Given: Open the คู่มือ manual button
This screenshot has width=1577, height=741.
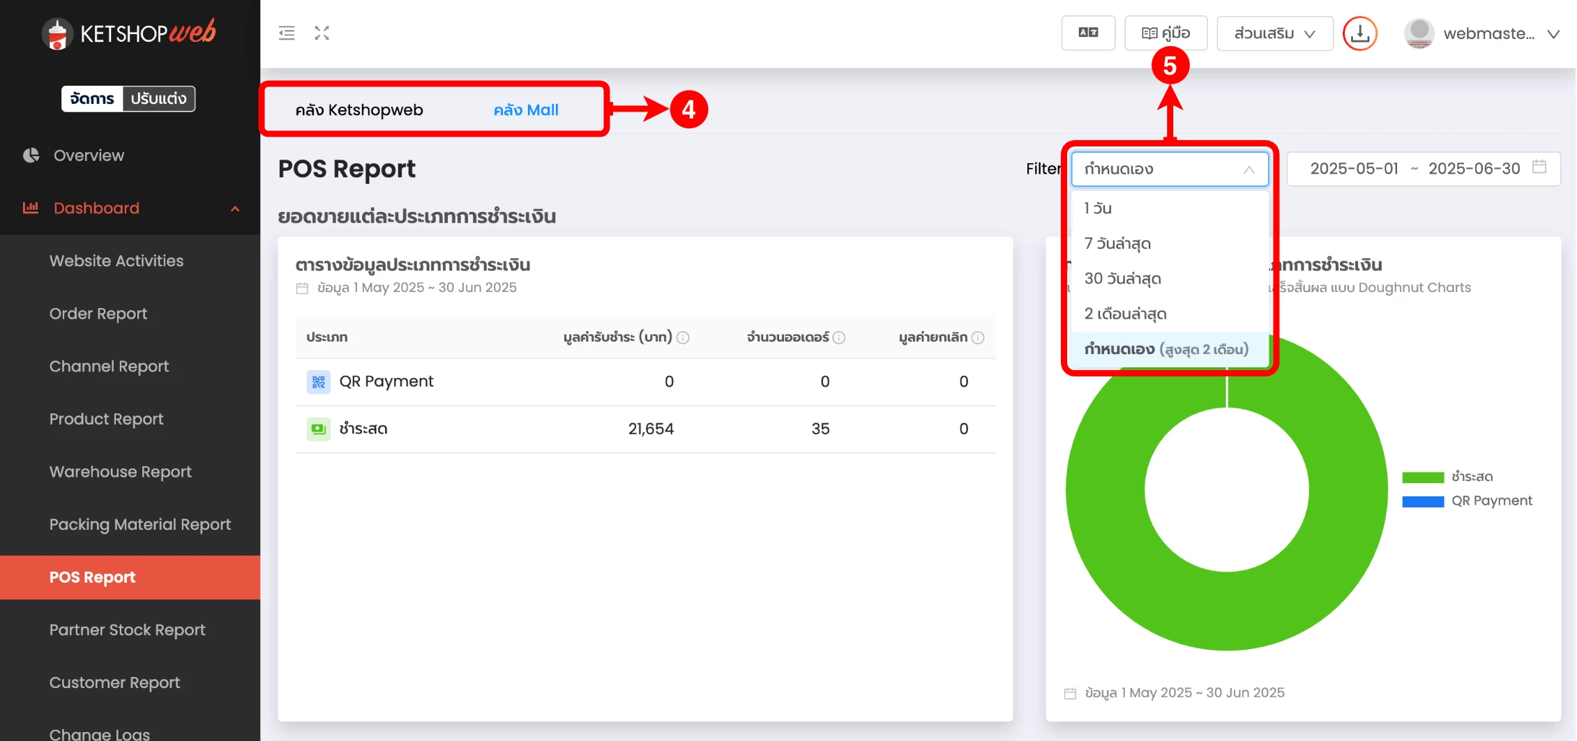Looking at the screenshot, I should [x=1165, y=33].
